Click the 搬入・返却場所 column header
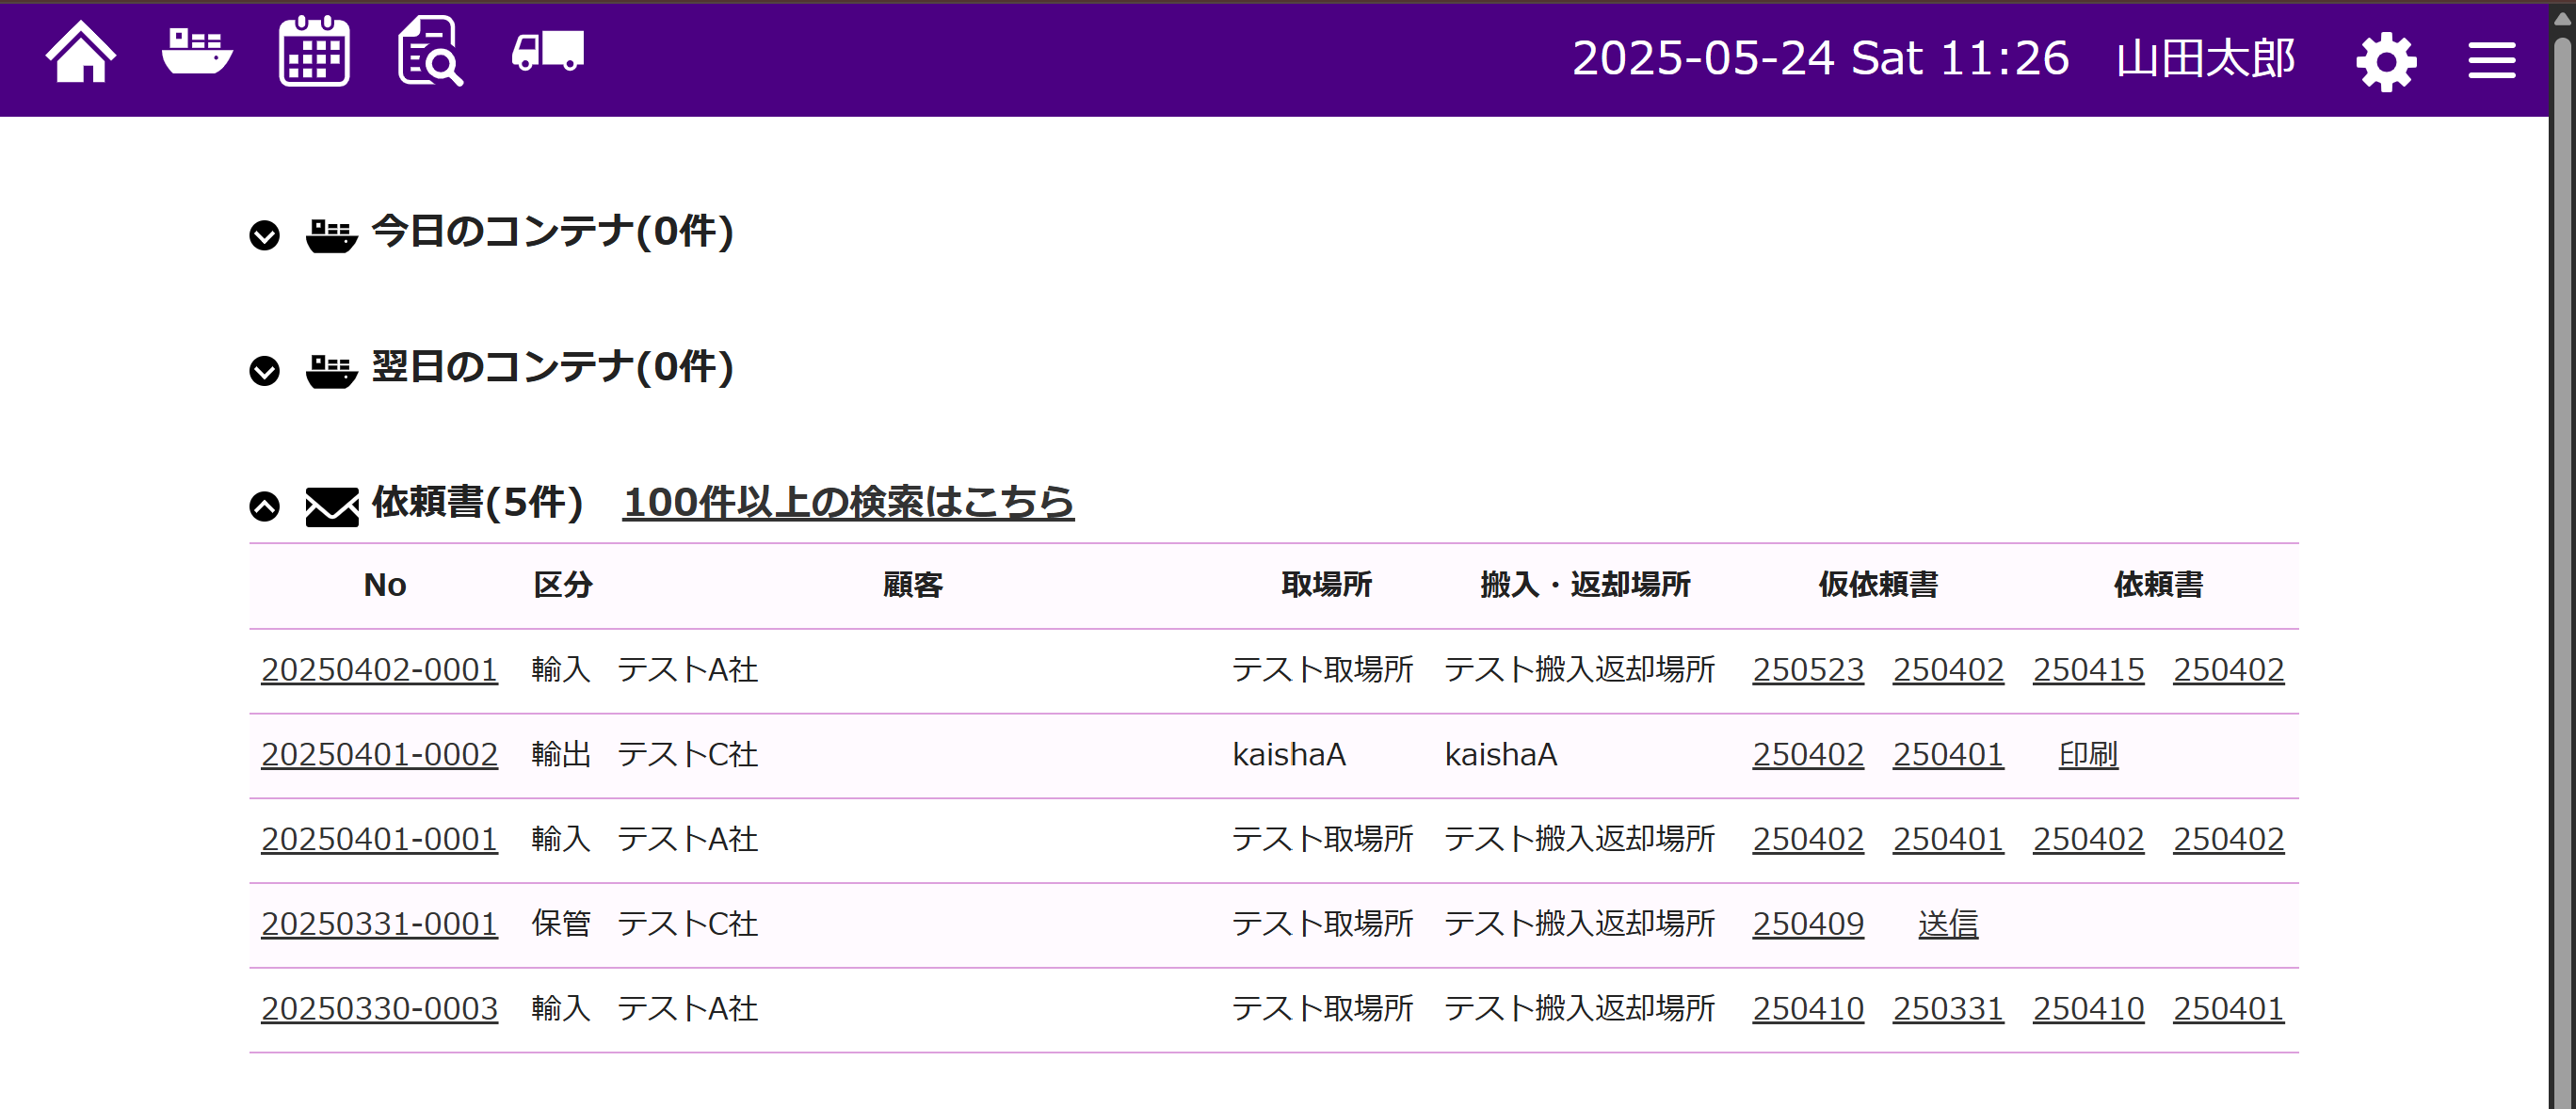 (x=1585, y=585)
